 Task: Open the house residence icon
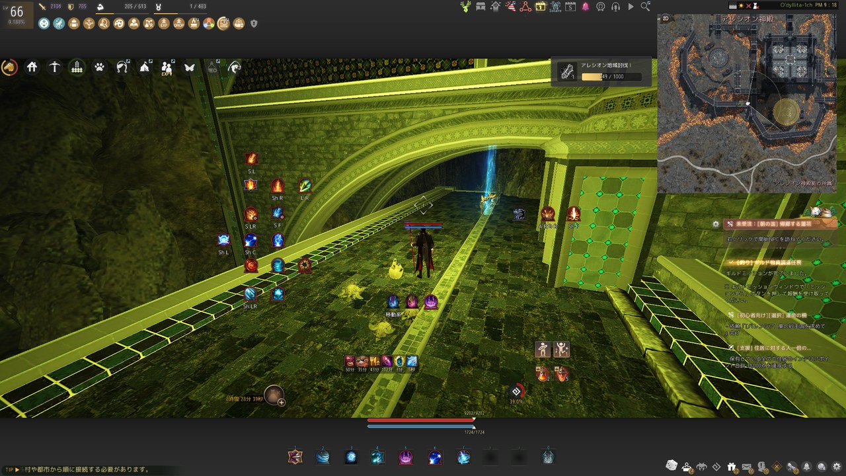[x=32, y=67]
